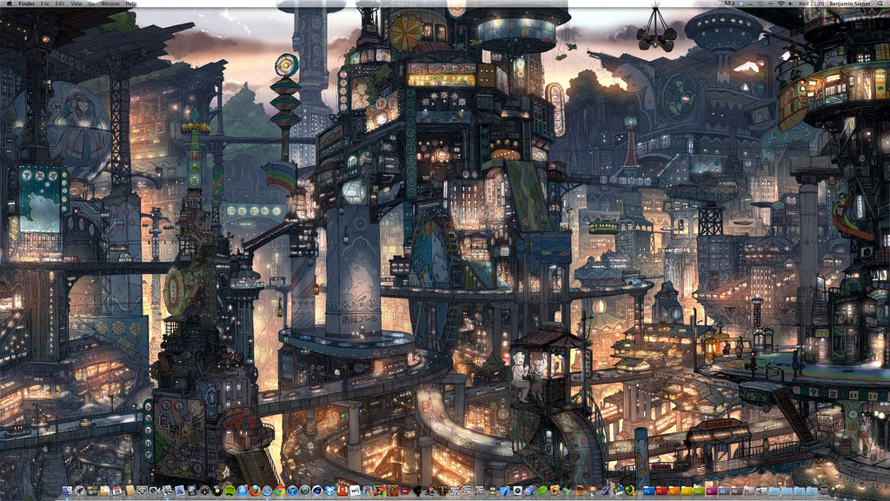Launch Adobe Fireworks from the Dock
Viewport: 890px width, 501px height.
click(x=687, y=491)
